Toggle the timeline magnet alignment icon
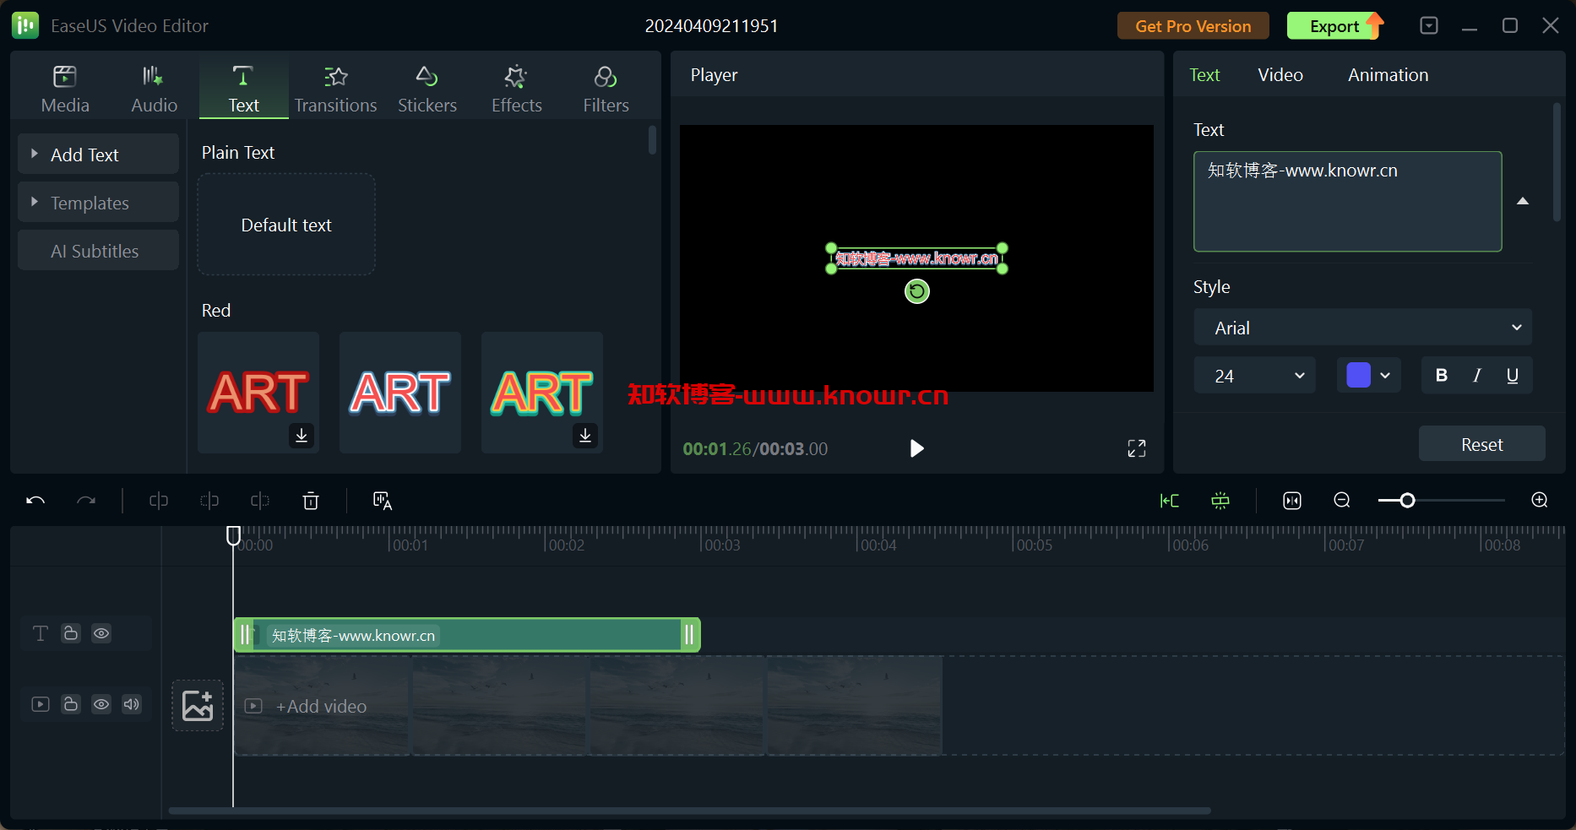 point(1220,501)
